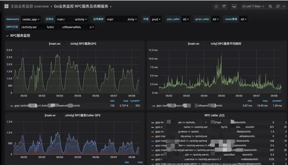This screenshot has width=288, height=165.
Task: Cycle view mode with the monitor icon
Action: click(x=234, y=6)
